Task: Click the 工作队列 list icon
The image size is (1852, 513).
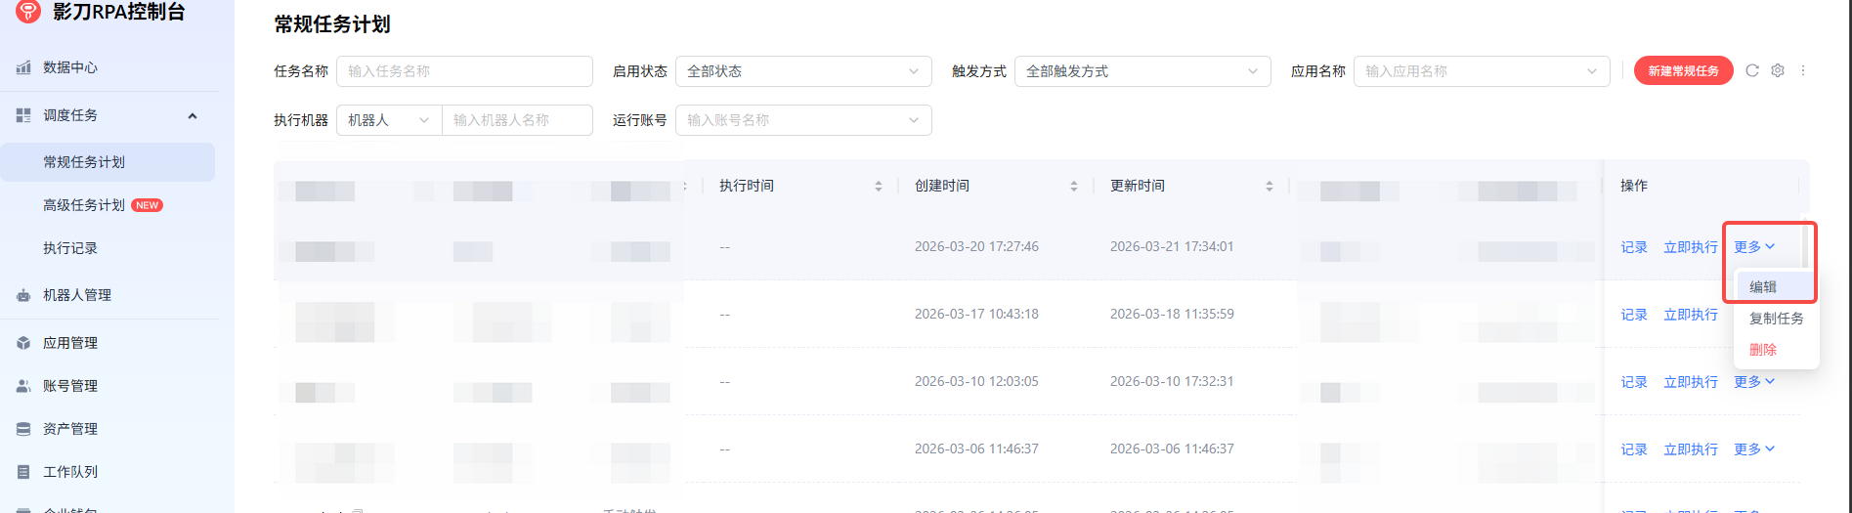Action: coord(23,472)
